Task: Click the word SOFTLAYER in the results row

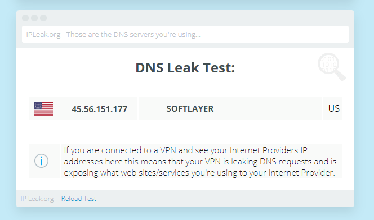Action: (190, 109)
